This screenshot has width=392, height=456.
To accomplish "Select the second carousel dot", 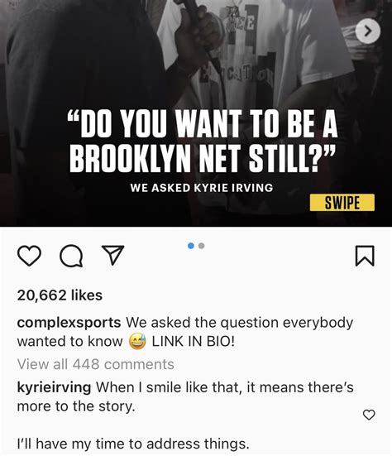I will point(202,246).
